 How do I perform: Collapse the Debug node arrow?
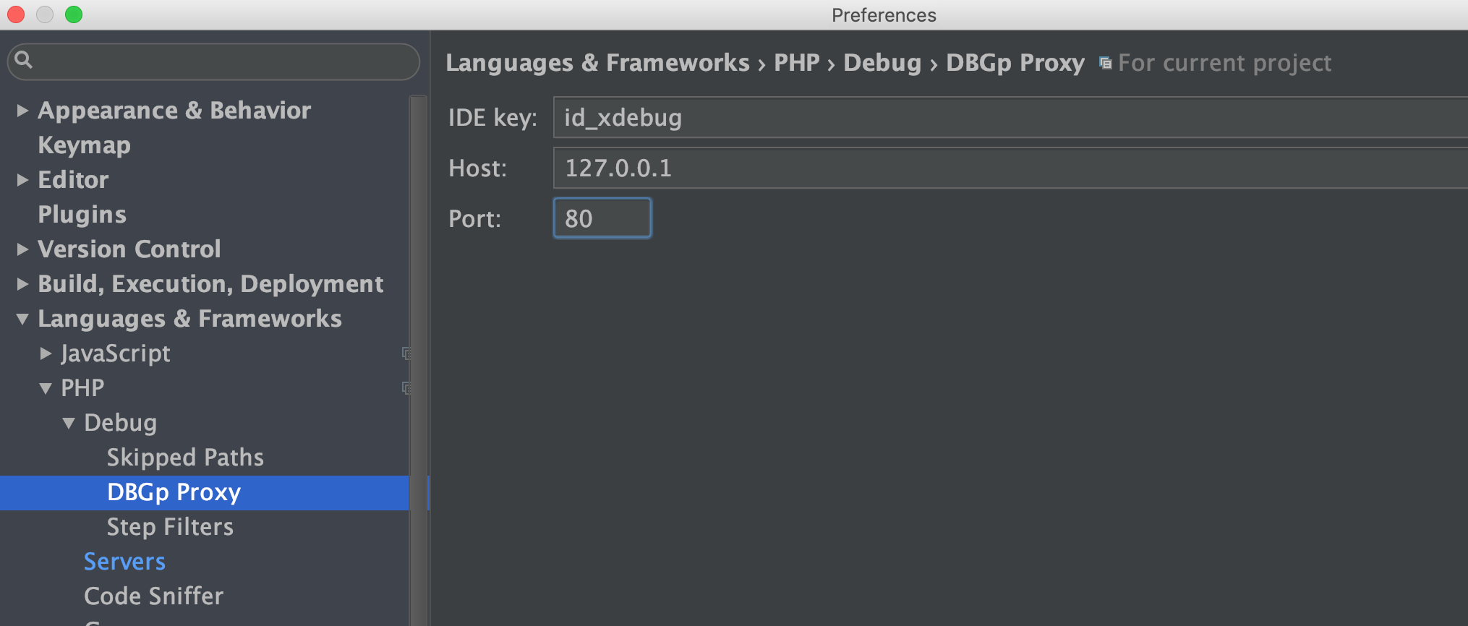tap(69, 424)
